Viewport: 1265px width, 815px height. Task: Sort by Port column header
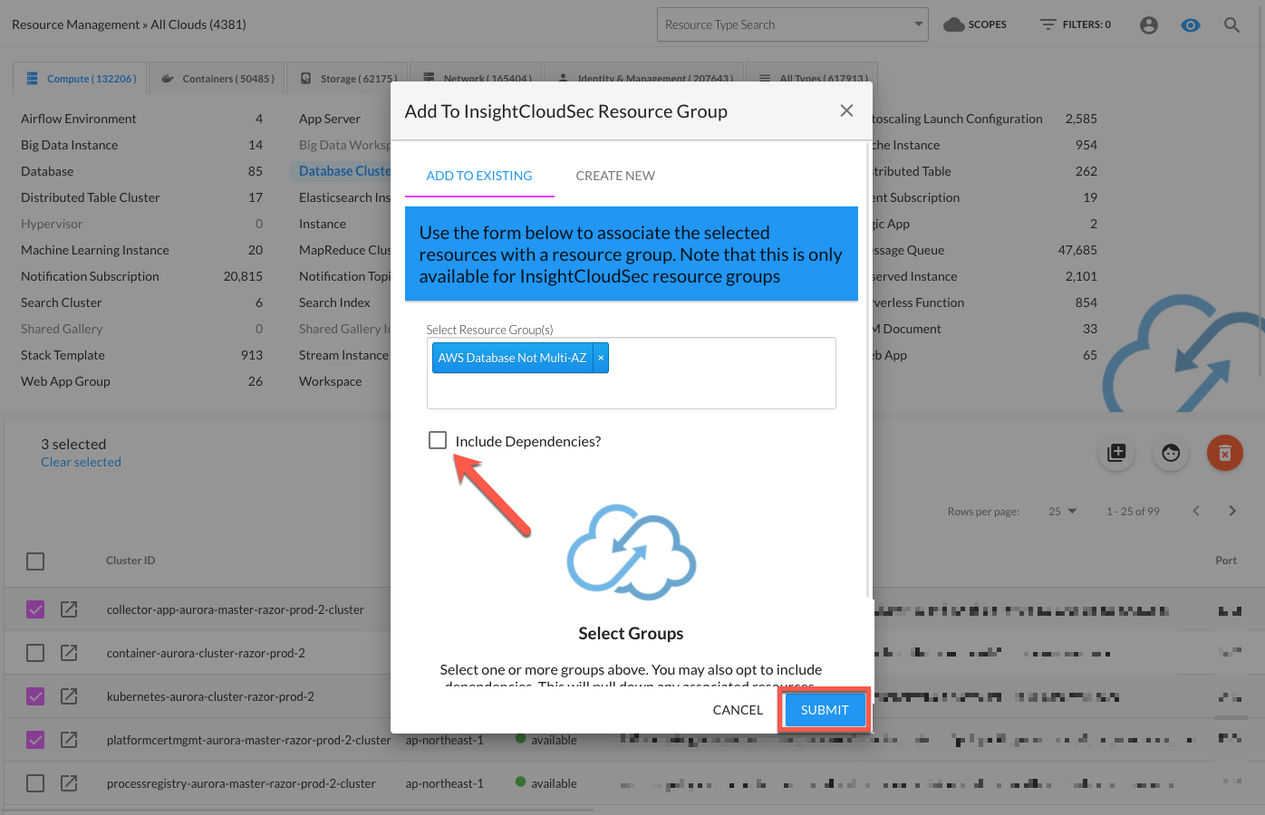pos(1226,561)
